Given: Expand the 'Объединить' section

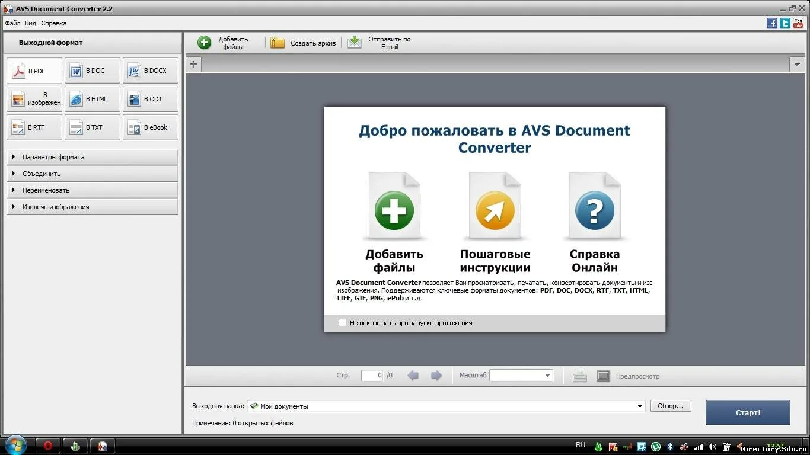Looking at the screenshot, I should pos(93,174).
